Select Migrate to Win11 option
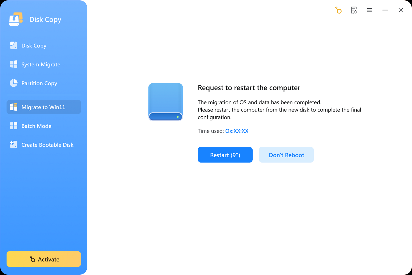 (x=44, y=107)
